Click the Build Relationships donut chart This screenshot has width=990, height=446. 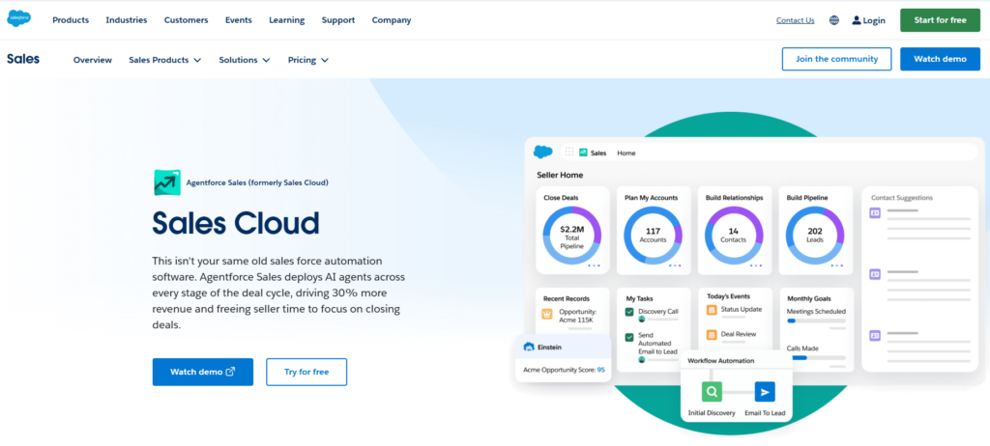click(x=734, y=236)
